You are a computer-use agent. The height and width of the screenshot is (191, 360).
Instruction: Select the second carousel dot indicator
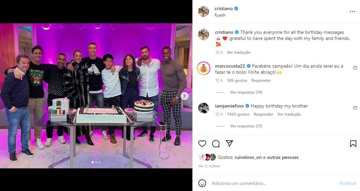pos(96,162)
